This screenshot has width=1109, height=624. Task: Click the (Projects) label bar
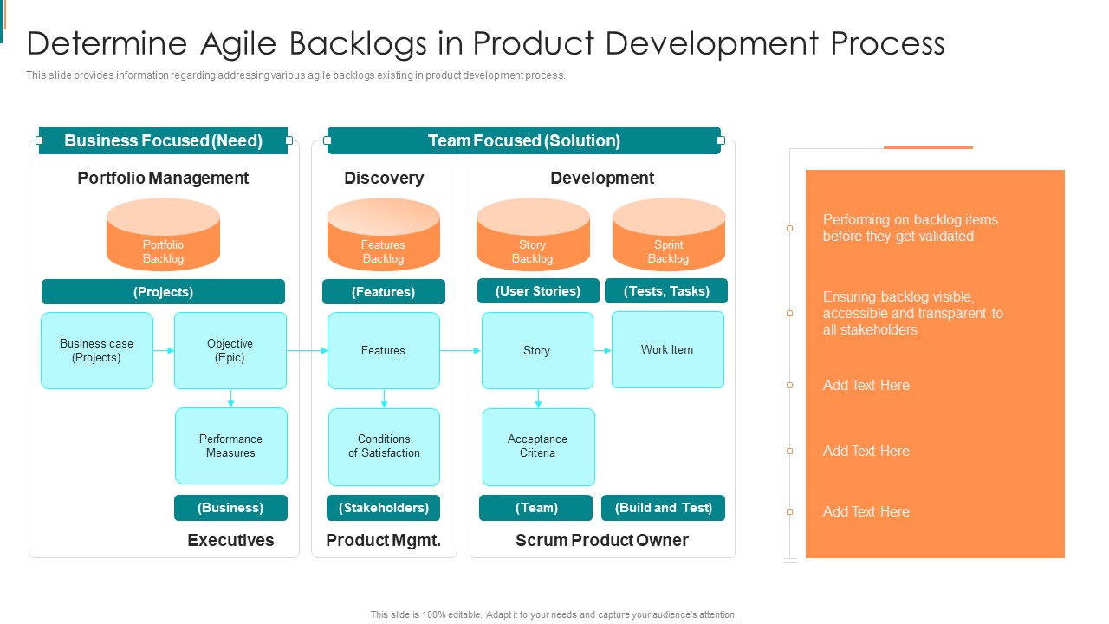[x=163, y=292]
